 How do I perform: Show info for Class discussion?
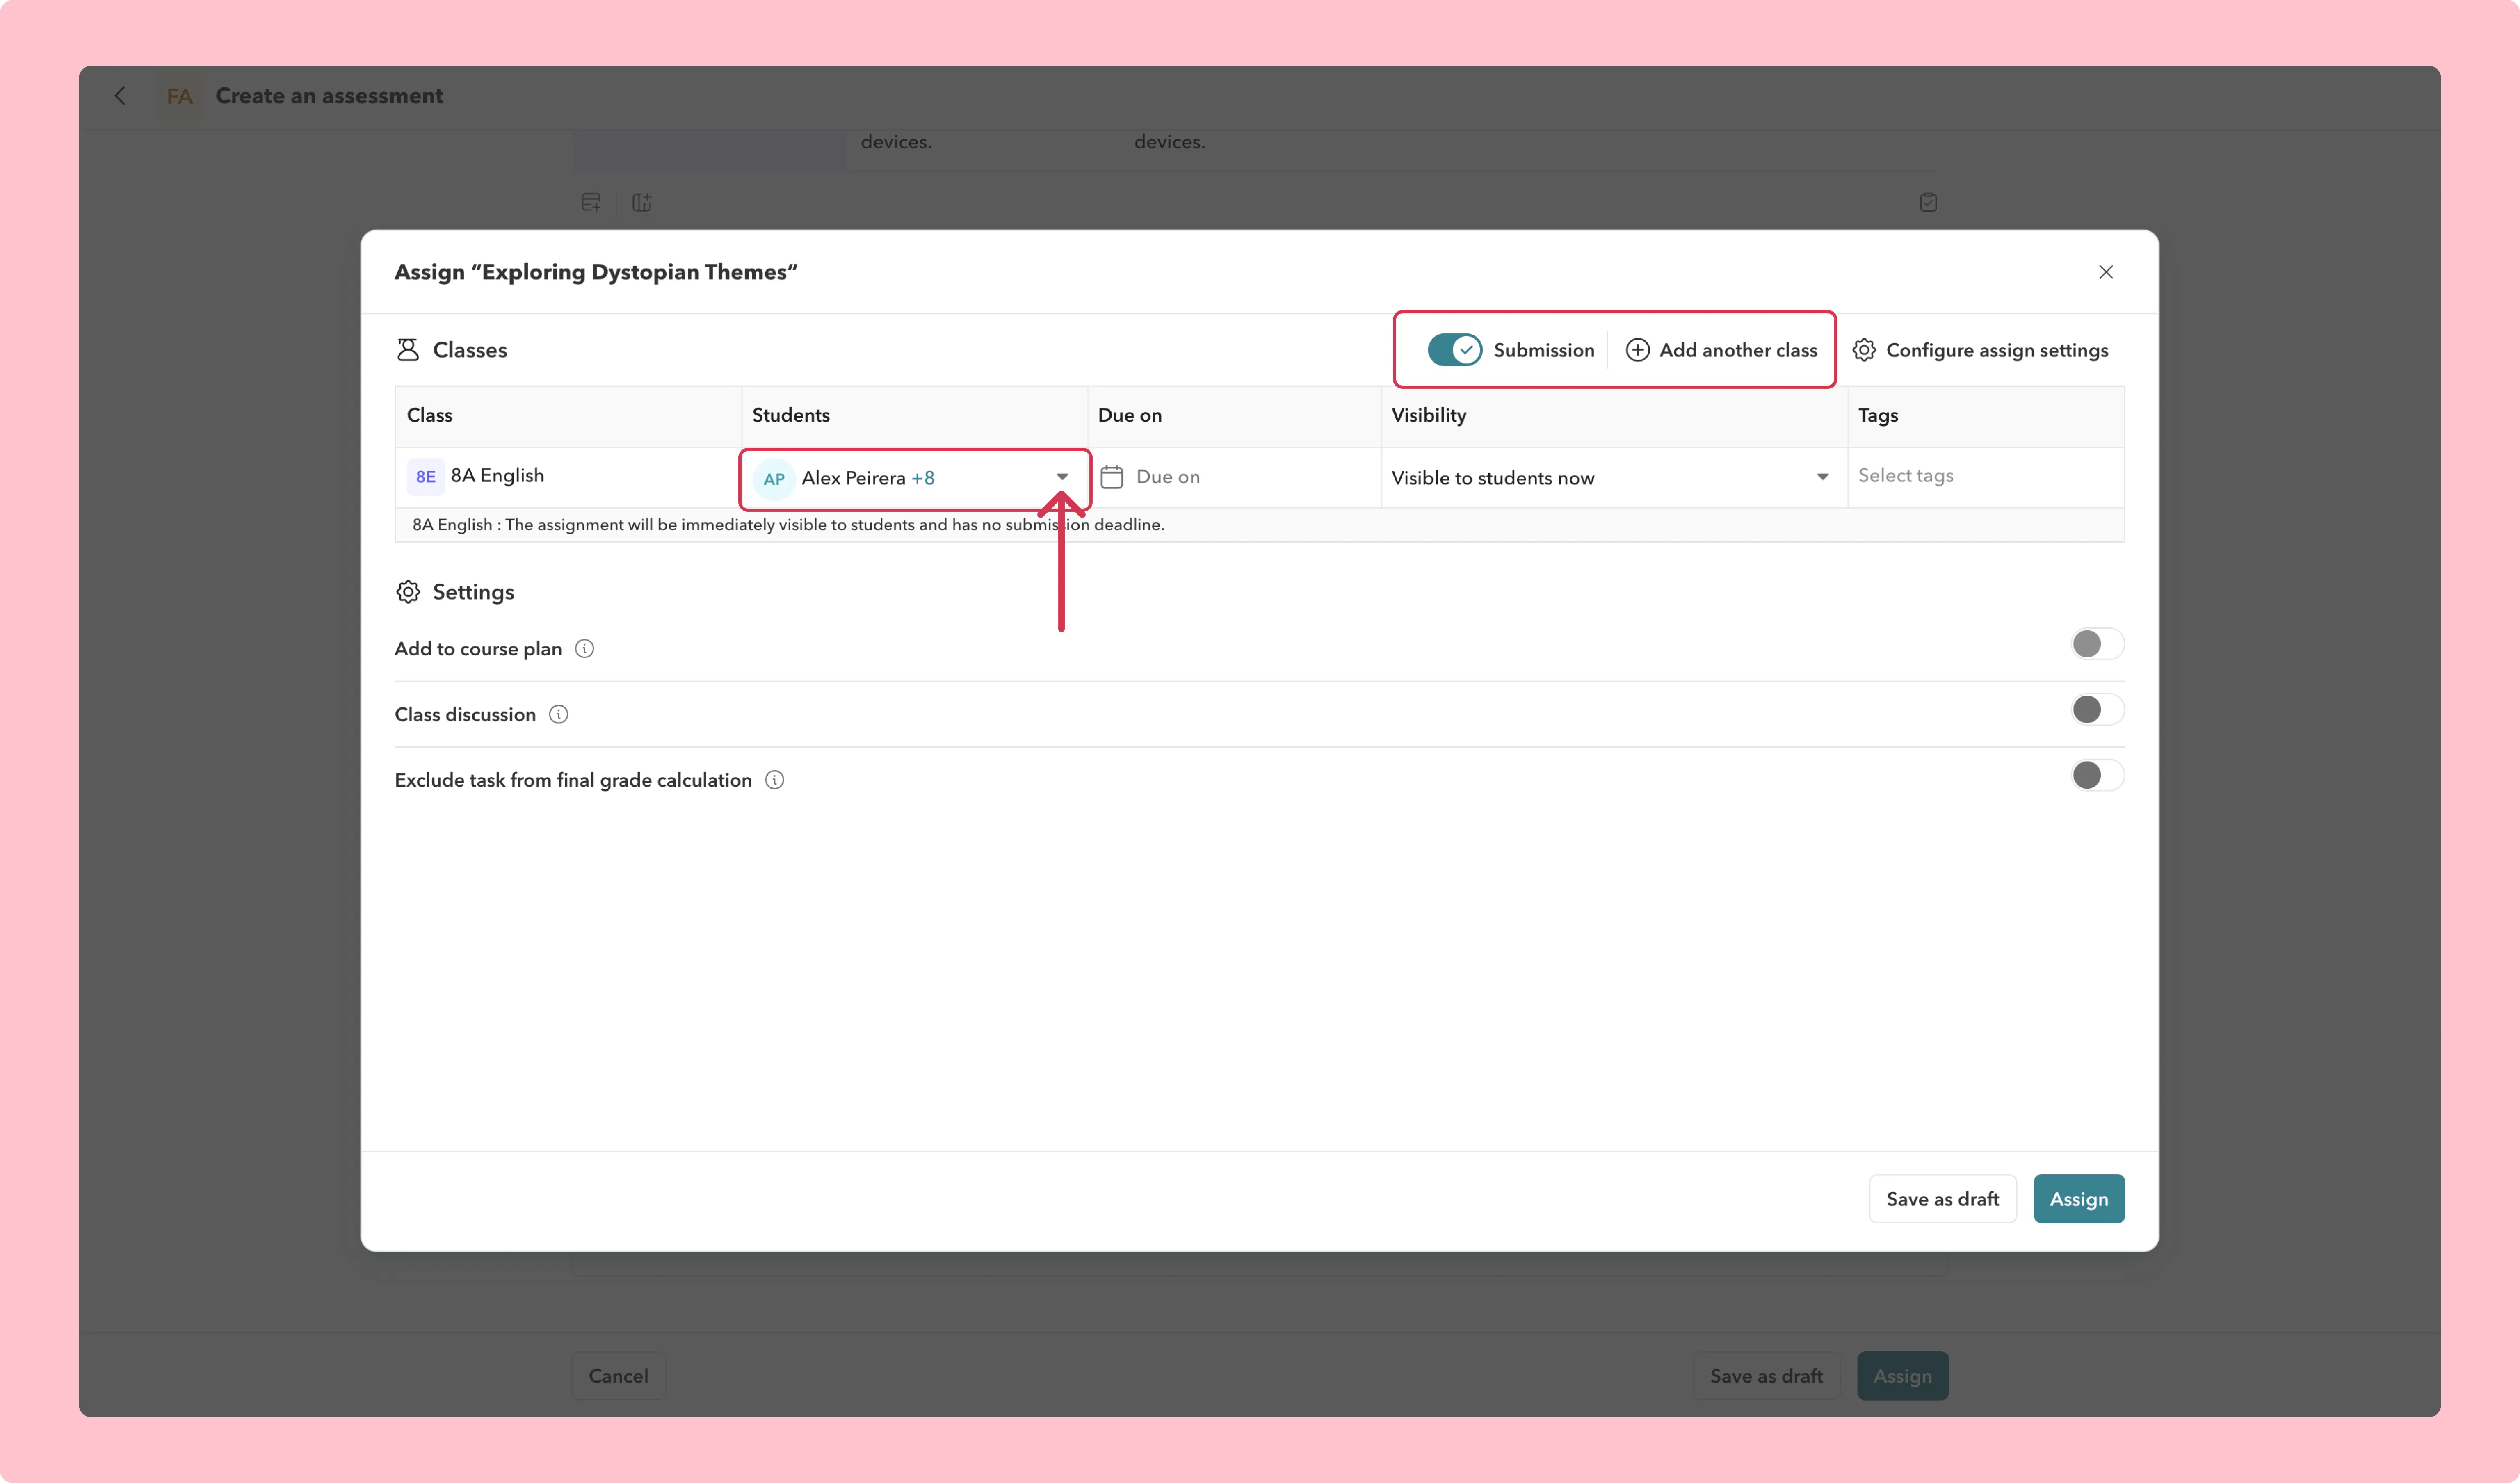(559, 714)
